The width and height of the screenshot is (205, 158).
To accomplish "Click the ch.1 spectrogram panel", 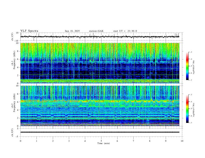I will point(100,63).
